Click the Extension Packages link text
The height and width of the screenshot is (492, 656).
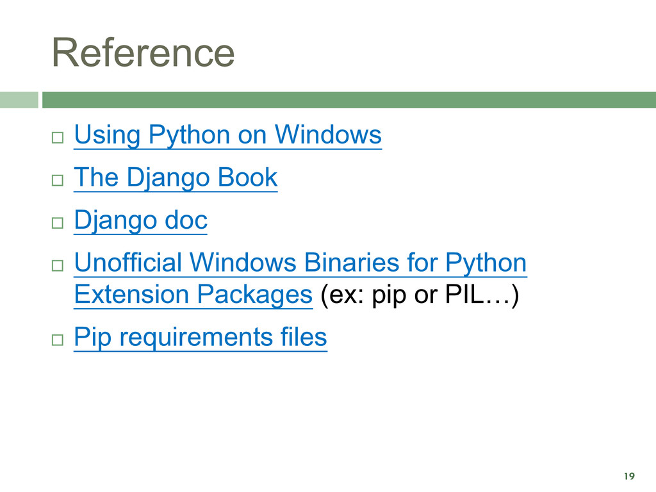pos(193,295)
